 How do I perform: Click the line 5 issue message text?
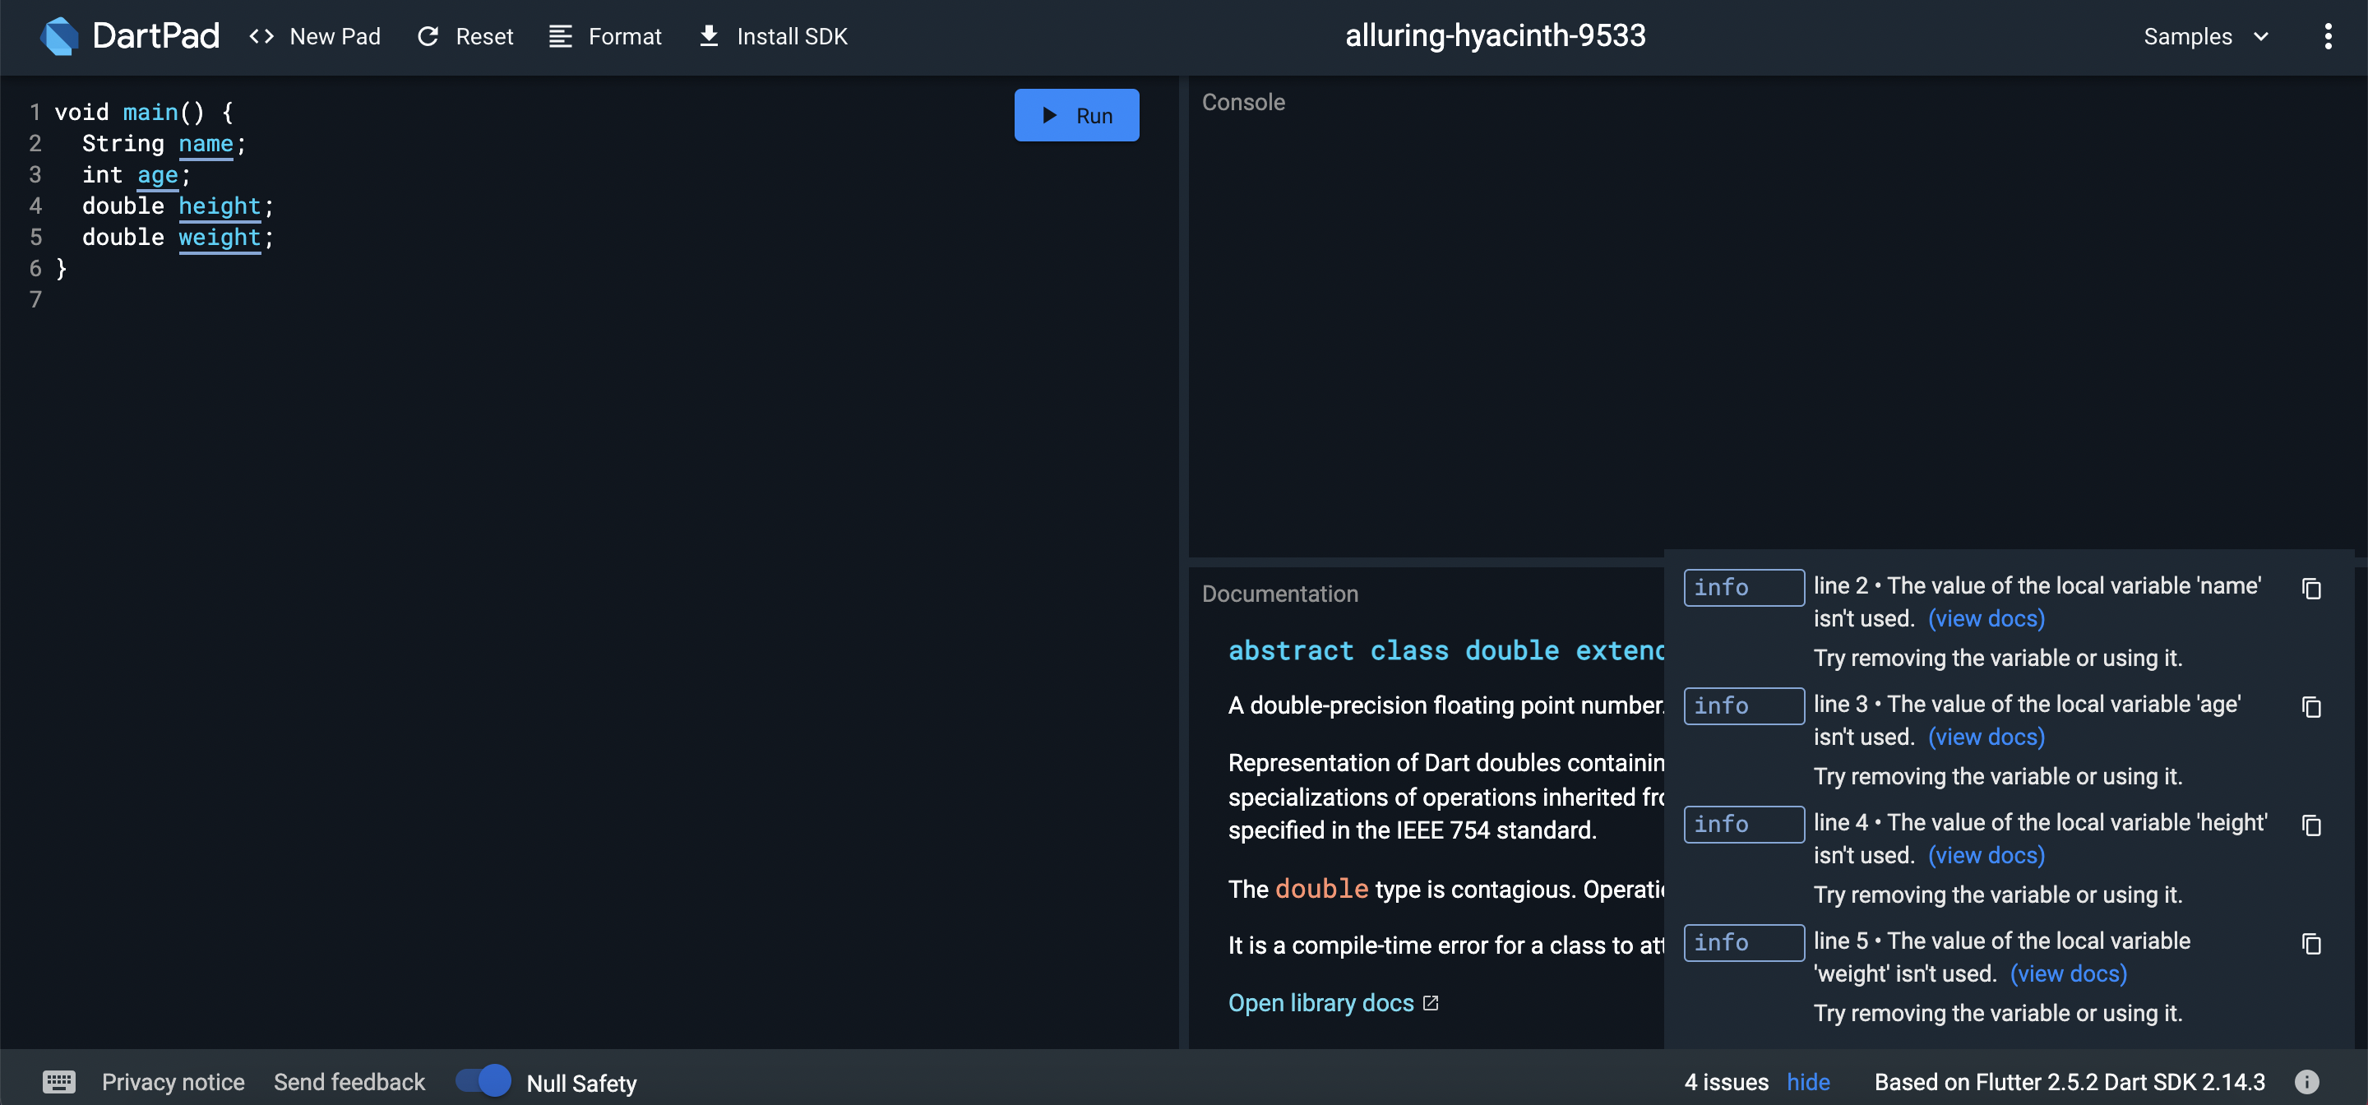(2002, 958)
